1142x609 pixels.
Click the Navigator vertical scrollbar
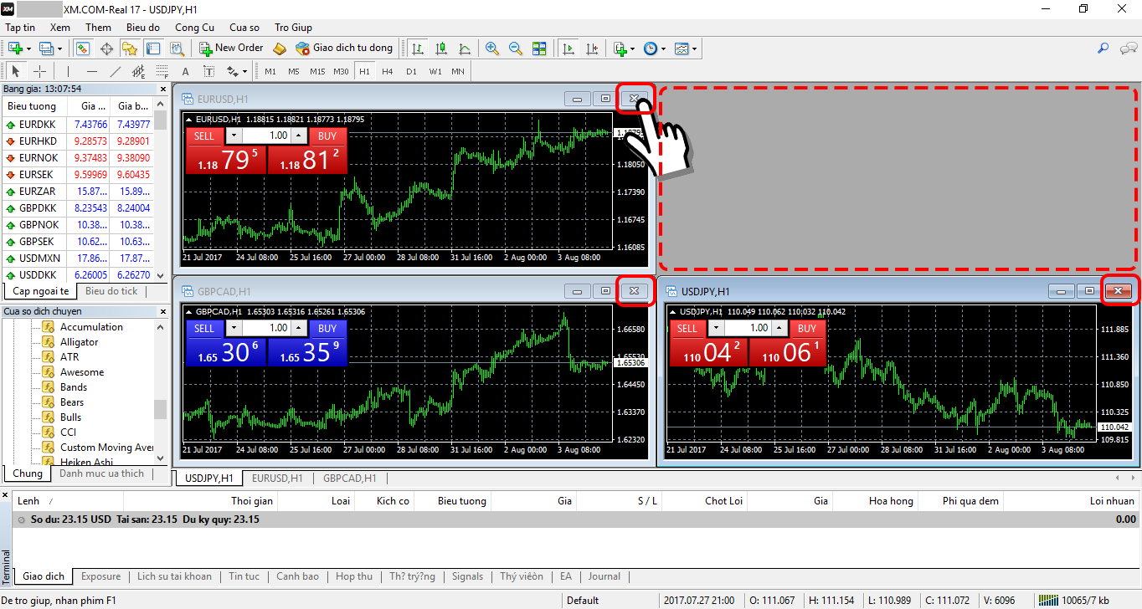pos(160,391)
